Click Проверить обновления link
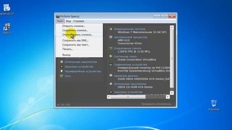Image resolution: width=232 pixels, height=130 pixels. 157,104
